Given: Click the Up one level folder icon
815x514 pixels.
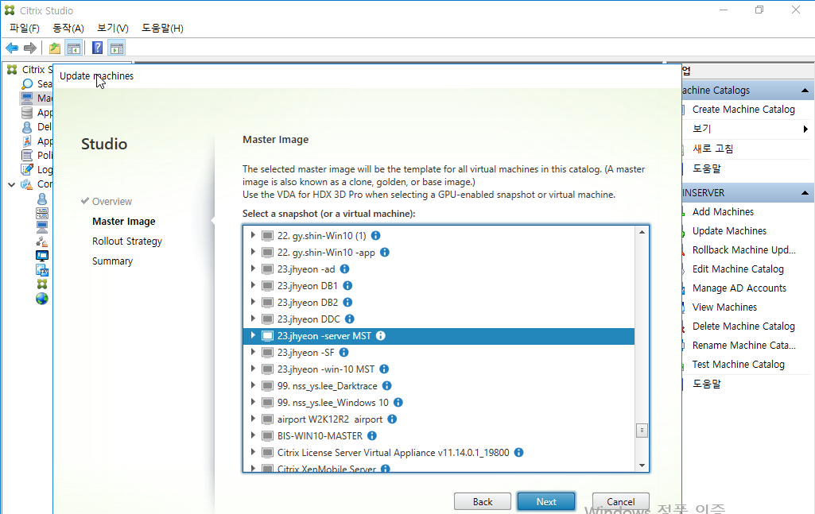Looking at the screenshot, I should pyautogui.click(x=55, y=48).
